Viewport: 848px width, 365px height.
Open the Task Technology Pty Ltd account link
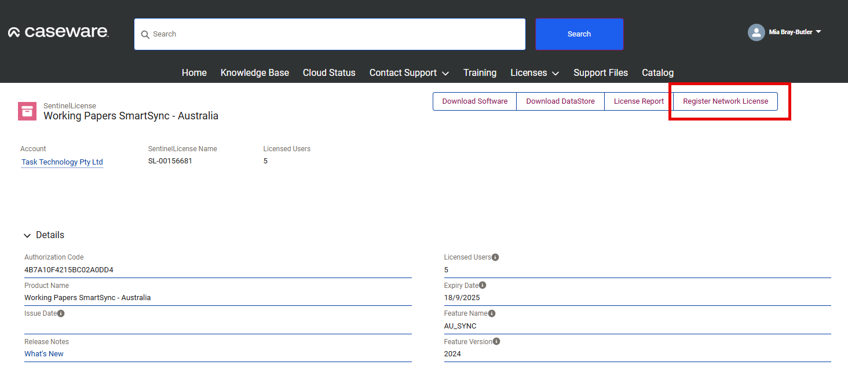point(62,162)
